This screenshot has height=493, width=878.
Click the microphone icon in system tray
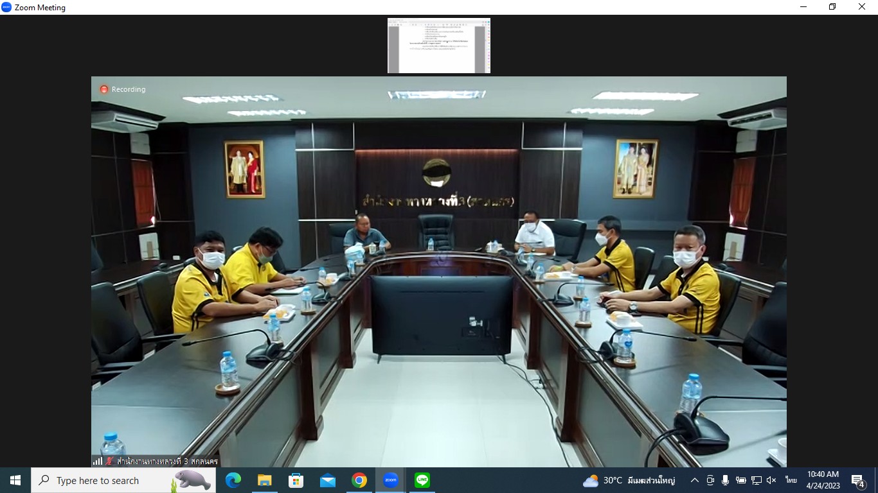point(725,480)
